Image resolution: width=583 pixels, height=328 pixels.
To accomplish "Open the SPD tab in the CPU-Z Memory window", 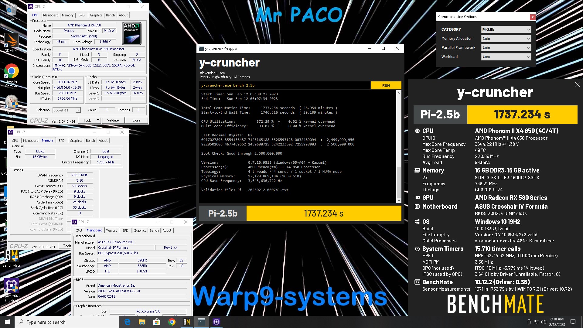I will pos(62,141).
